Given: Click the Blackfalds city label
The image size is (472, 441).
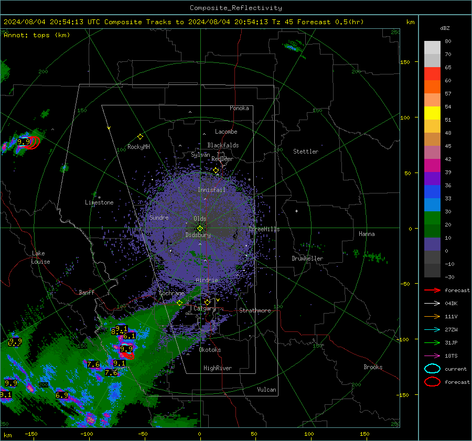Looking at the screenshot, I should pyautogui.click(x=223, y=145).
